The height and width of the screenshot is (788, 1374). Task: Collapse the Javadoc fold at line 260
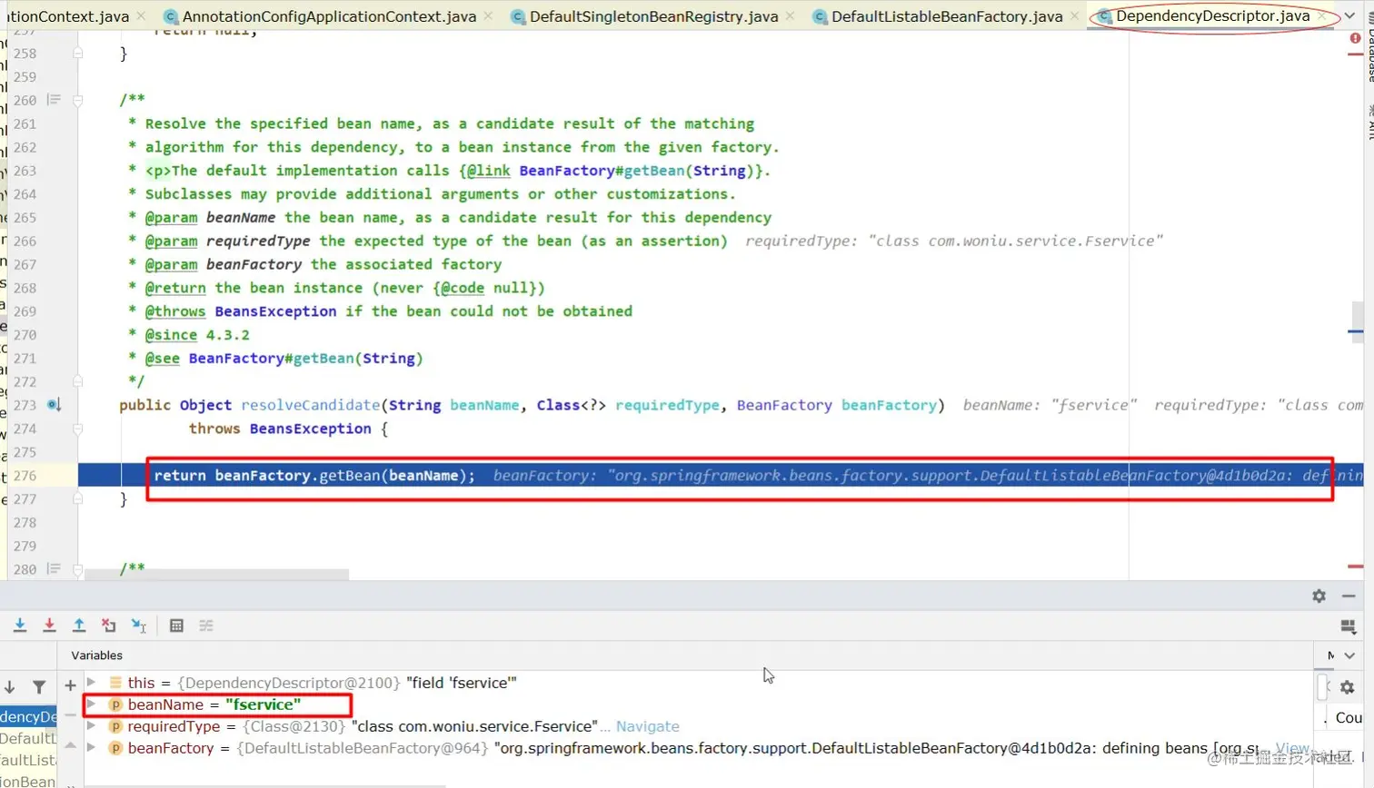(78, 100)
